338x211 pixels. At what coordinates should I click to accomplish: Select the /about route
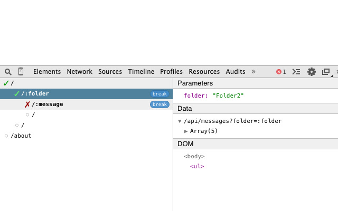[21, 136]
